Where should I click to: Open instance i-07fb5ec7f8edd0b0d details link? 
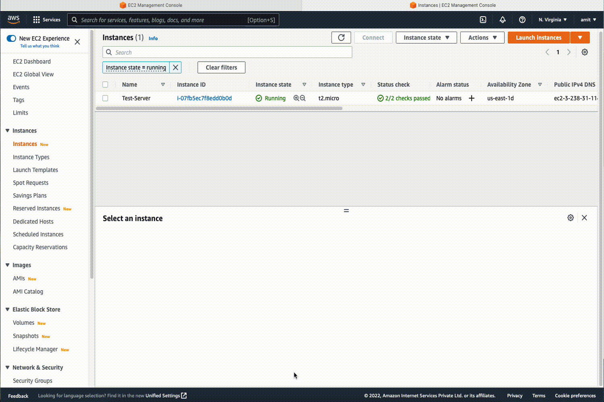pyautogui.click(x=204, y=98)
